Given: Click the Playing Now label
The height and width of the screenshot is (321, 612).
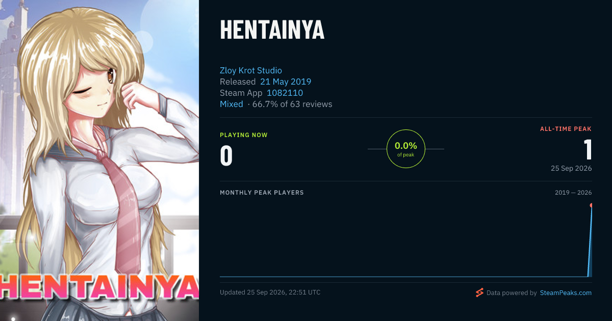Looking at the screenshot, I should [244, 135].
